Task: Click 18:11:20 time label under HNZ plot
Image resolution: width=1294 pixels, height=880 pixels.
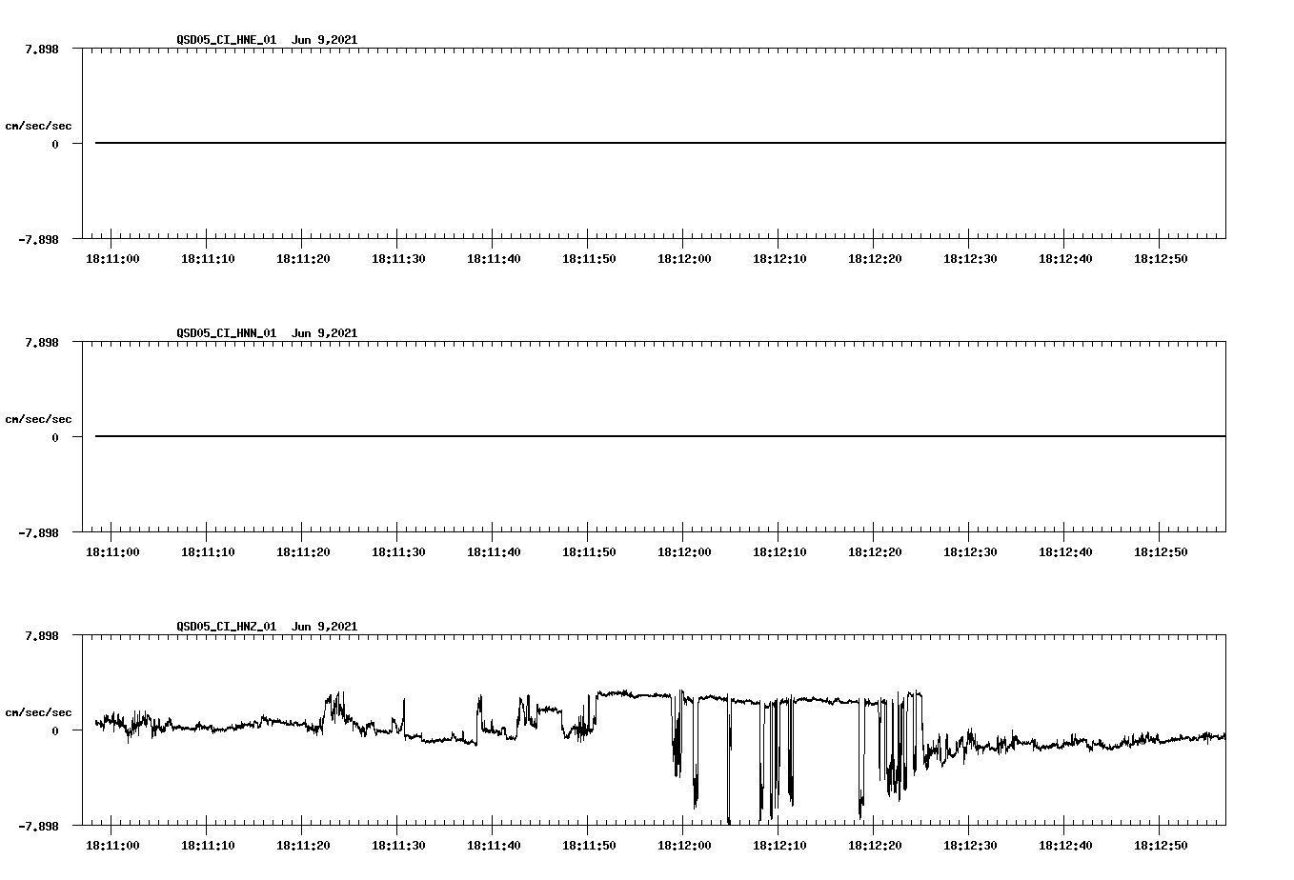Action: [x=303, y=845]
